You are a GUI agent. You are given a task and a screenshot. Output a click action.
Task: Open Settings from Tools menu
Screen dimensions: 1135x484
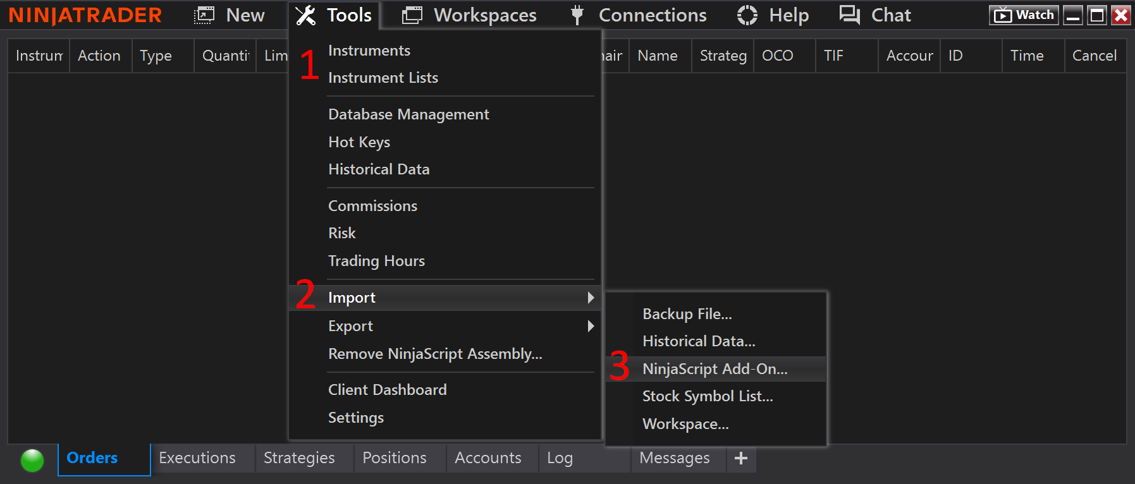coord(356,418)
